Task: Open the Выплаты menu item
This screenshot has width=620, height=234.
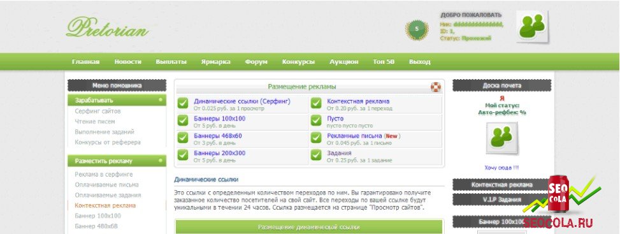Action: tap(171, 62)
